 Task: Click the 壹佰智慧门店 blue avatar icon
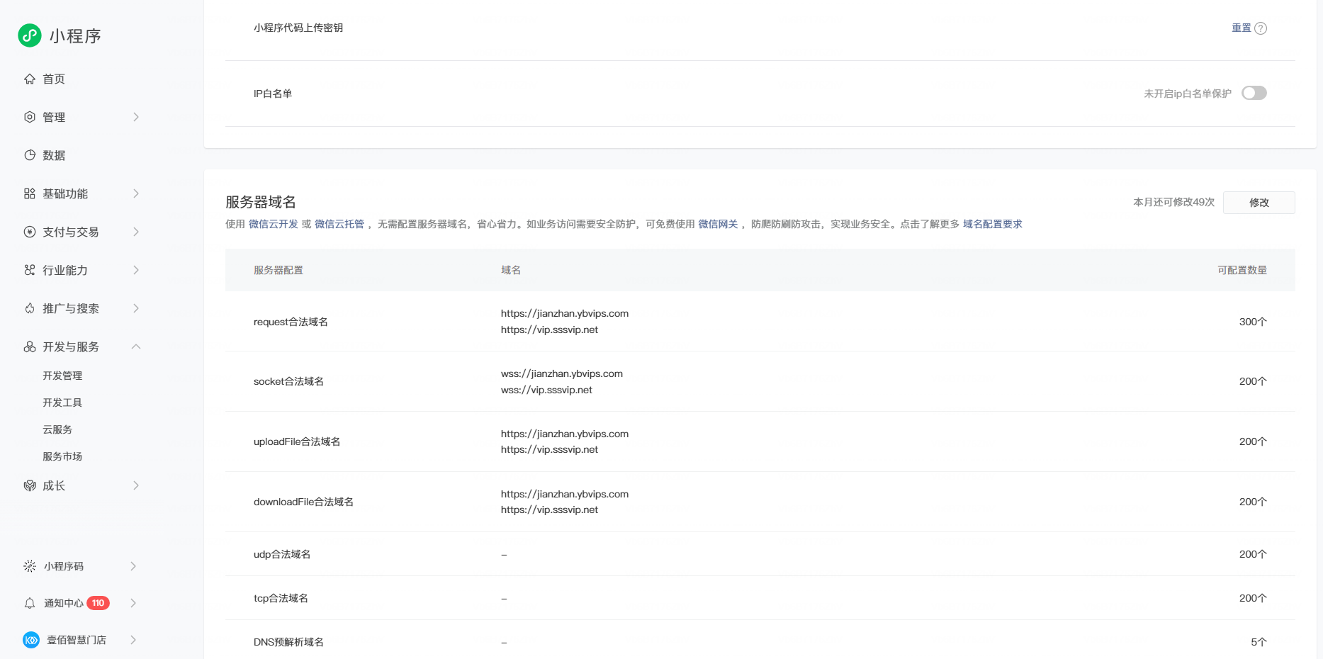tap(31, 640)
